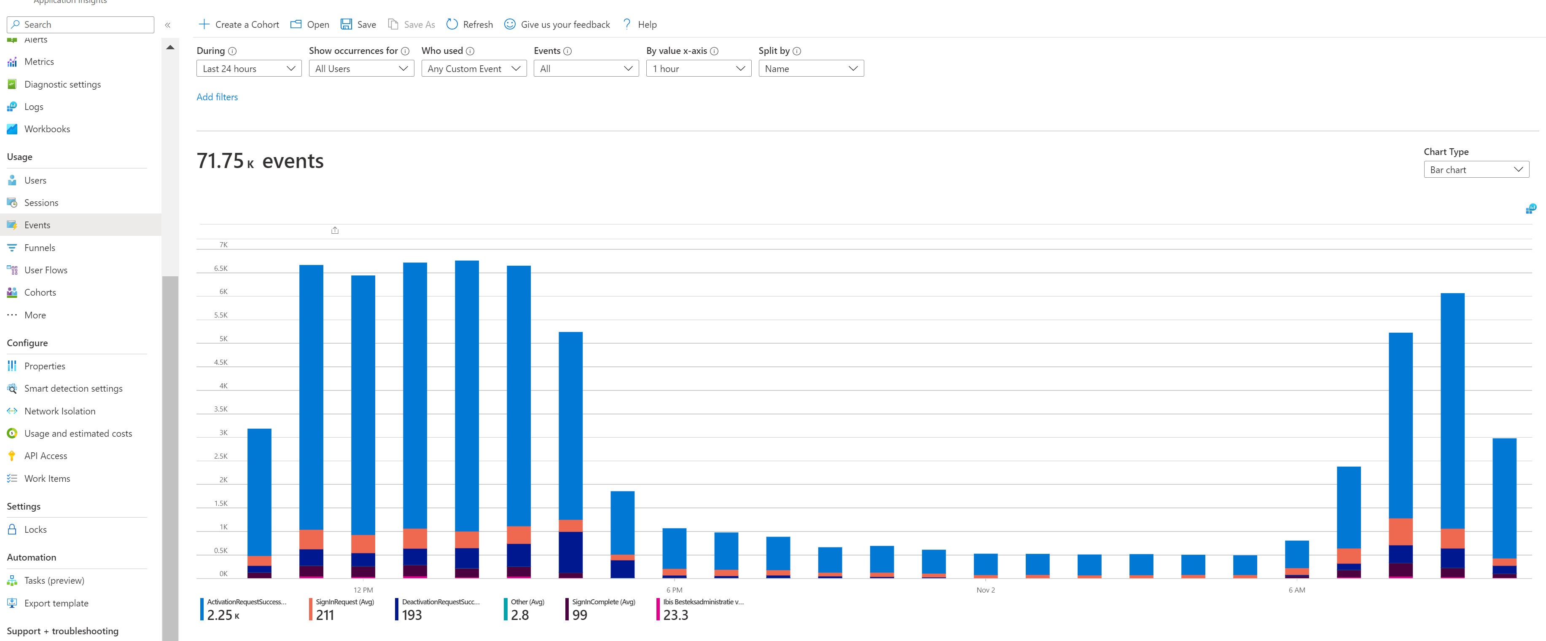Collapse the sidebar with double chevron
This screenshot has width=1546, height=641.
(x=168, y=24)
